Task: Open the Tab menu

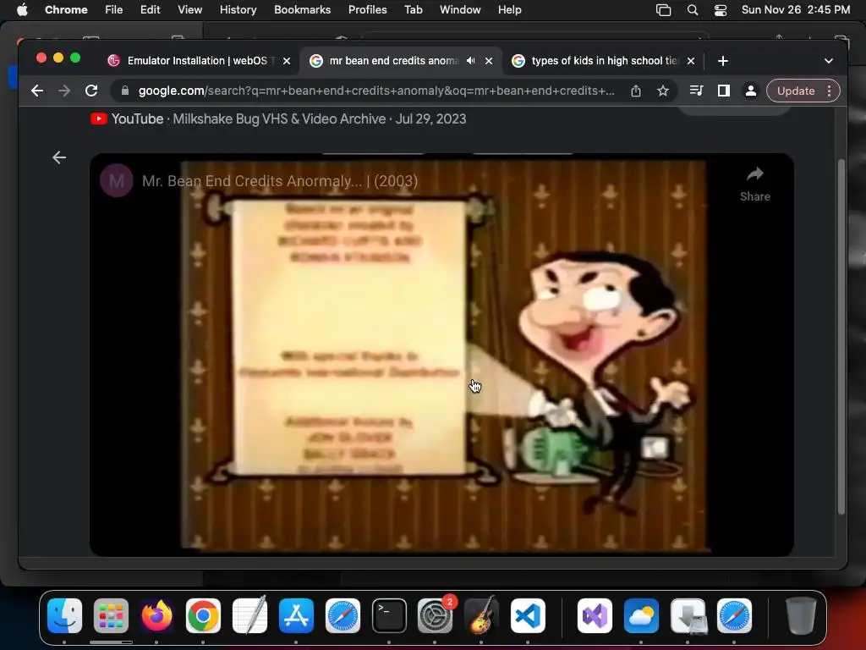Action: 413,9
